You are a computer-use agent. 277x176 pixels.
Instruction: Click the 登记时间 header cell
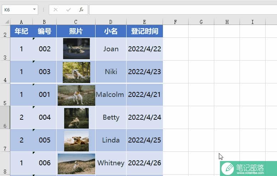(x=144, y=31)
